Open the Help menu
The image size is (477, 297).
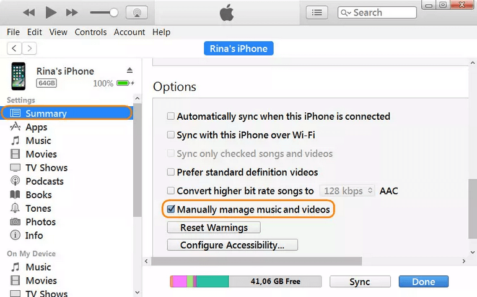(x=161, y=32)
